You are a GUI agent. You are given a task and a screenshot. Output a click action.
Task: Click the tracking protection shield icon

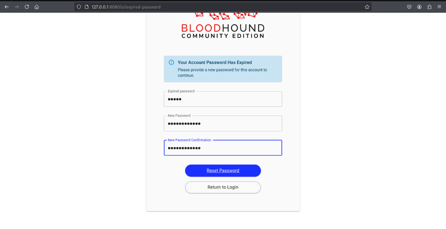79,7
